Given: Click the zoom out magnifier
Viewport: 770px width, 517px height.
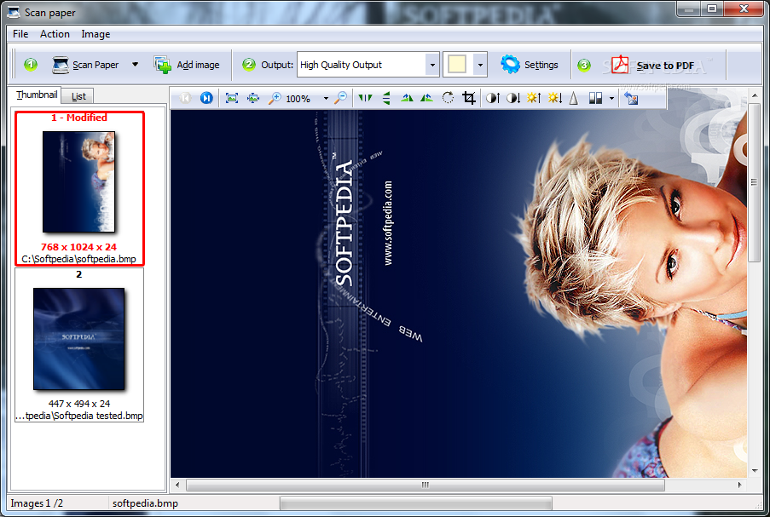Looking at the screenshot, I should tap(340, 98).
